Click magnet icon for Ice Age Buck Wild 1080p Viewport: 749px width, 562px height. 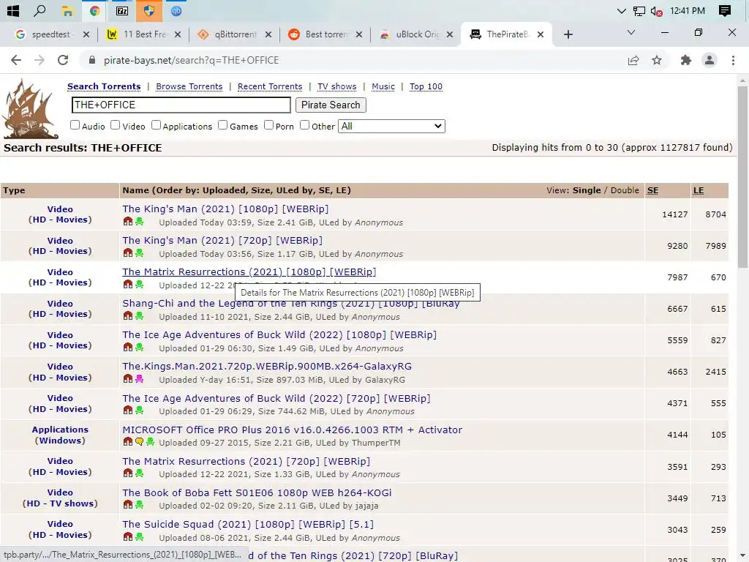[127, 347]
